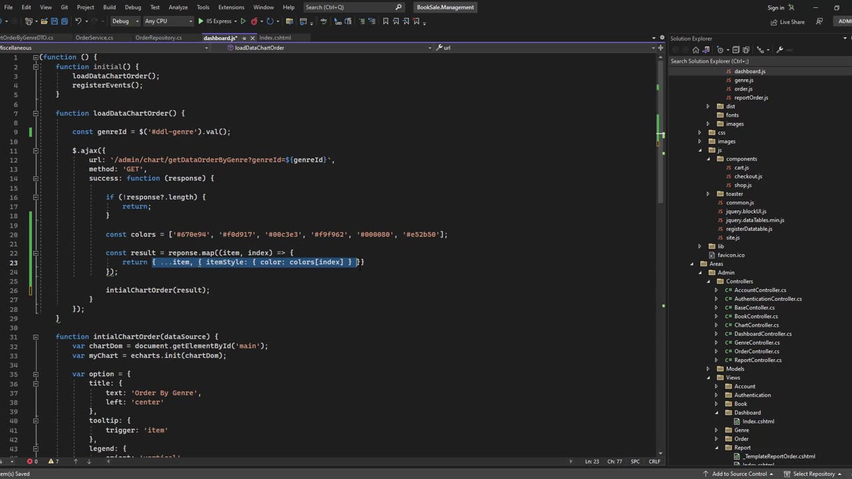Viewport: 852px width, 479px height.
Task: Open dashboard.js in Solution Explorer
Action: (749, 71)
